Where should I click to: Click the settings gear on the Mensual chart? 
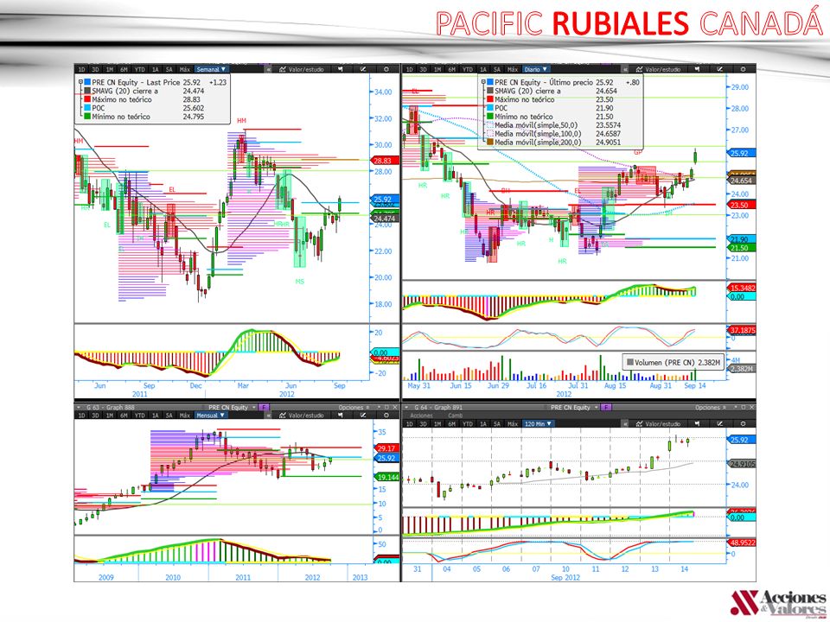[386, 416]
